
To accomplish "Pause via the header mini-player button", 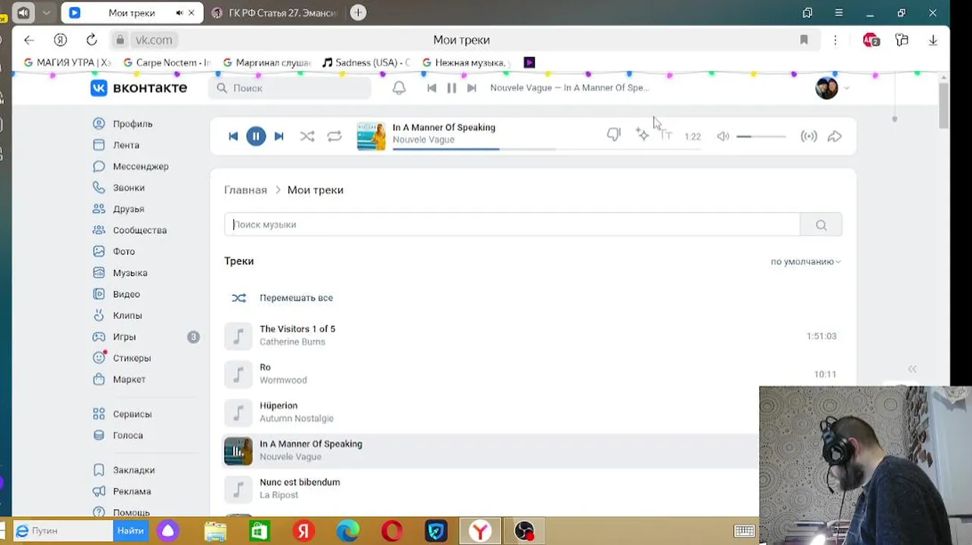I will (451, 88).
